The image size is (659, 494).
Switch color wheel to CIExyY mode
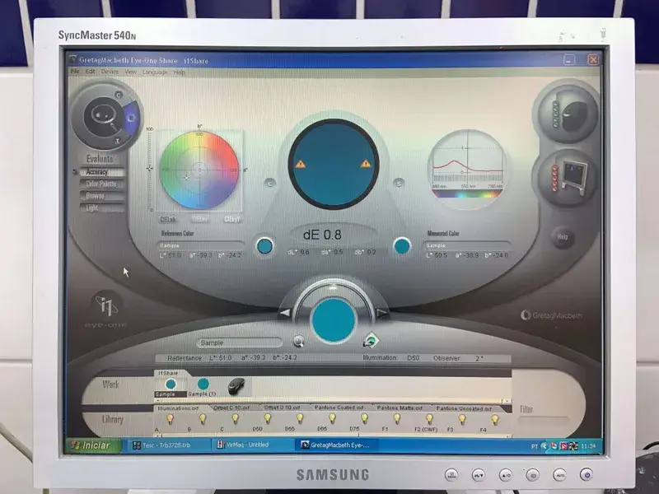(232, 219)
